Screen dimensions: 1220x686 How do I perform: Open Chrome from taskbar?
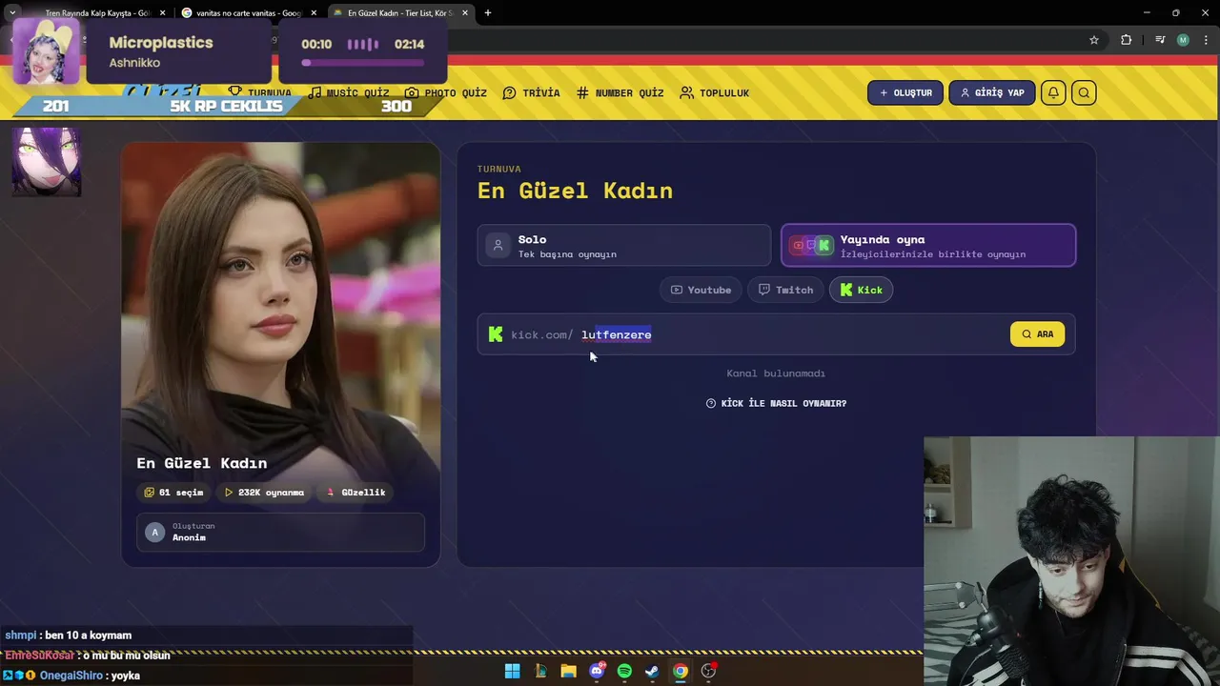(x=681, y=671)
